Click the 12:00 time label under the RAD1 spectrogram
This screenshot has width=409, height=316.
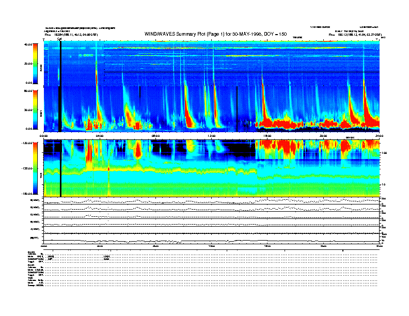(x=212, y=136)
